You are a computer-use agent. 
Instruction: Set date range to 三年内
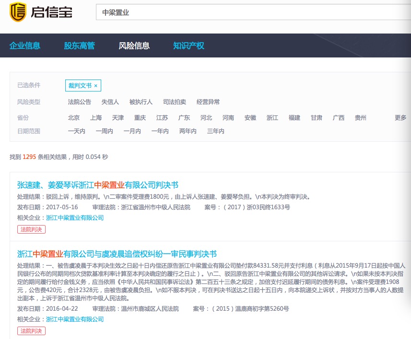tap(215, 131)
